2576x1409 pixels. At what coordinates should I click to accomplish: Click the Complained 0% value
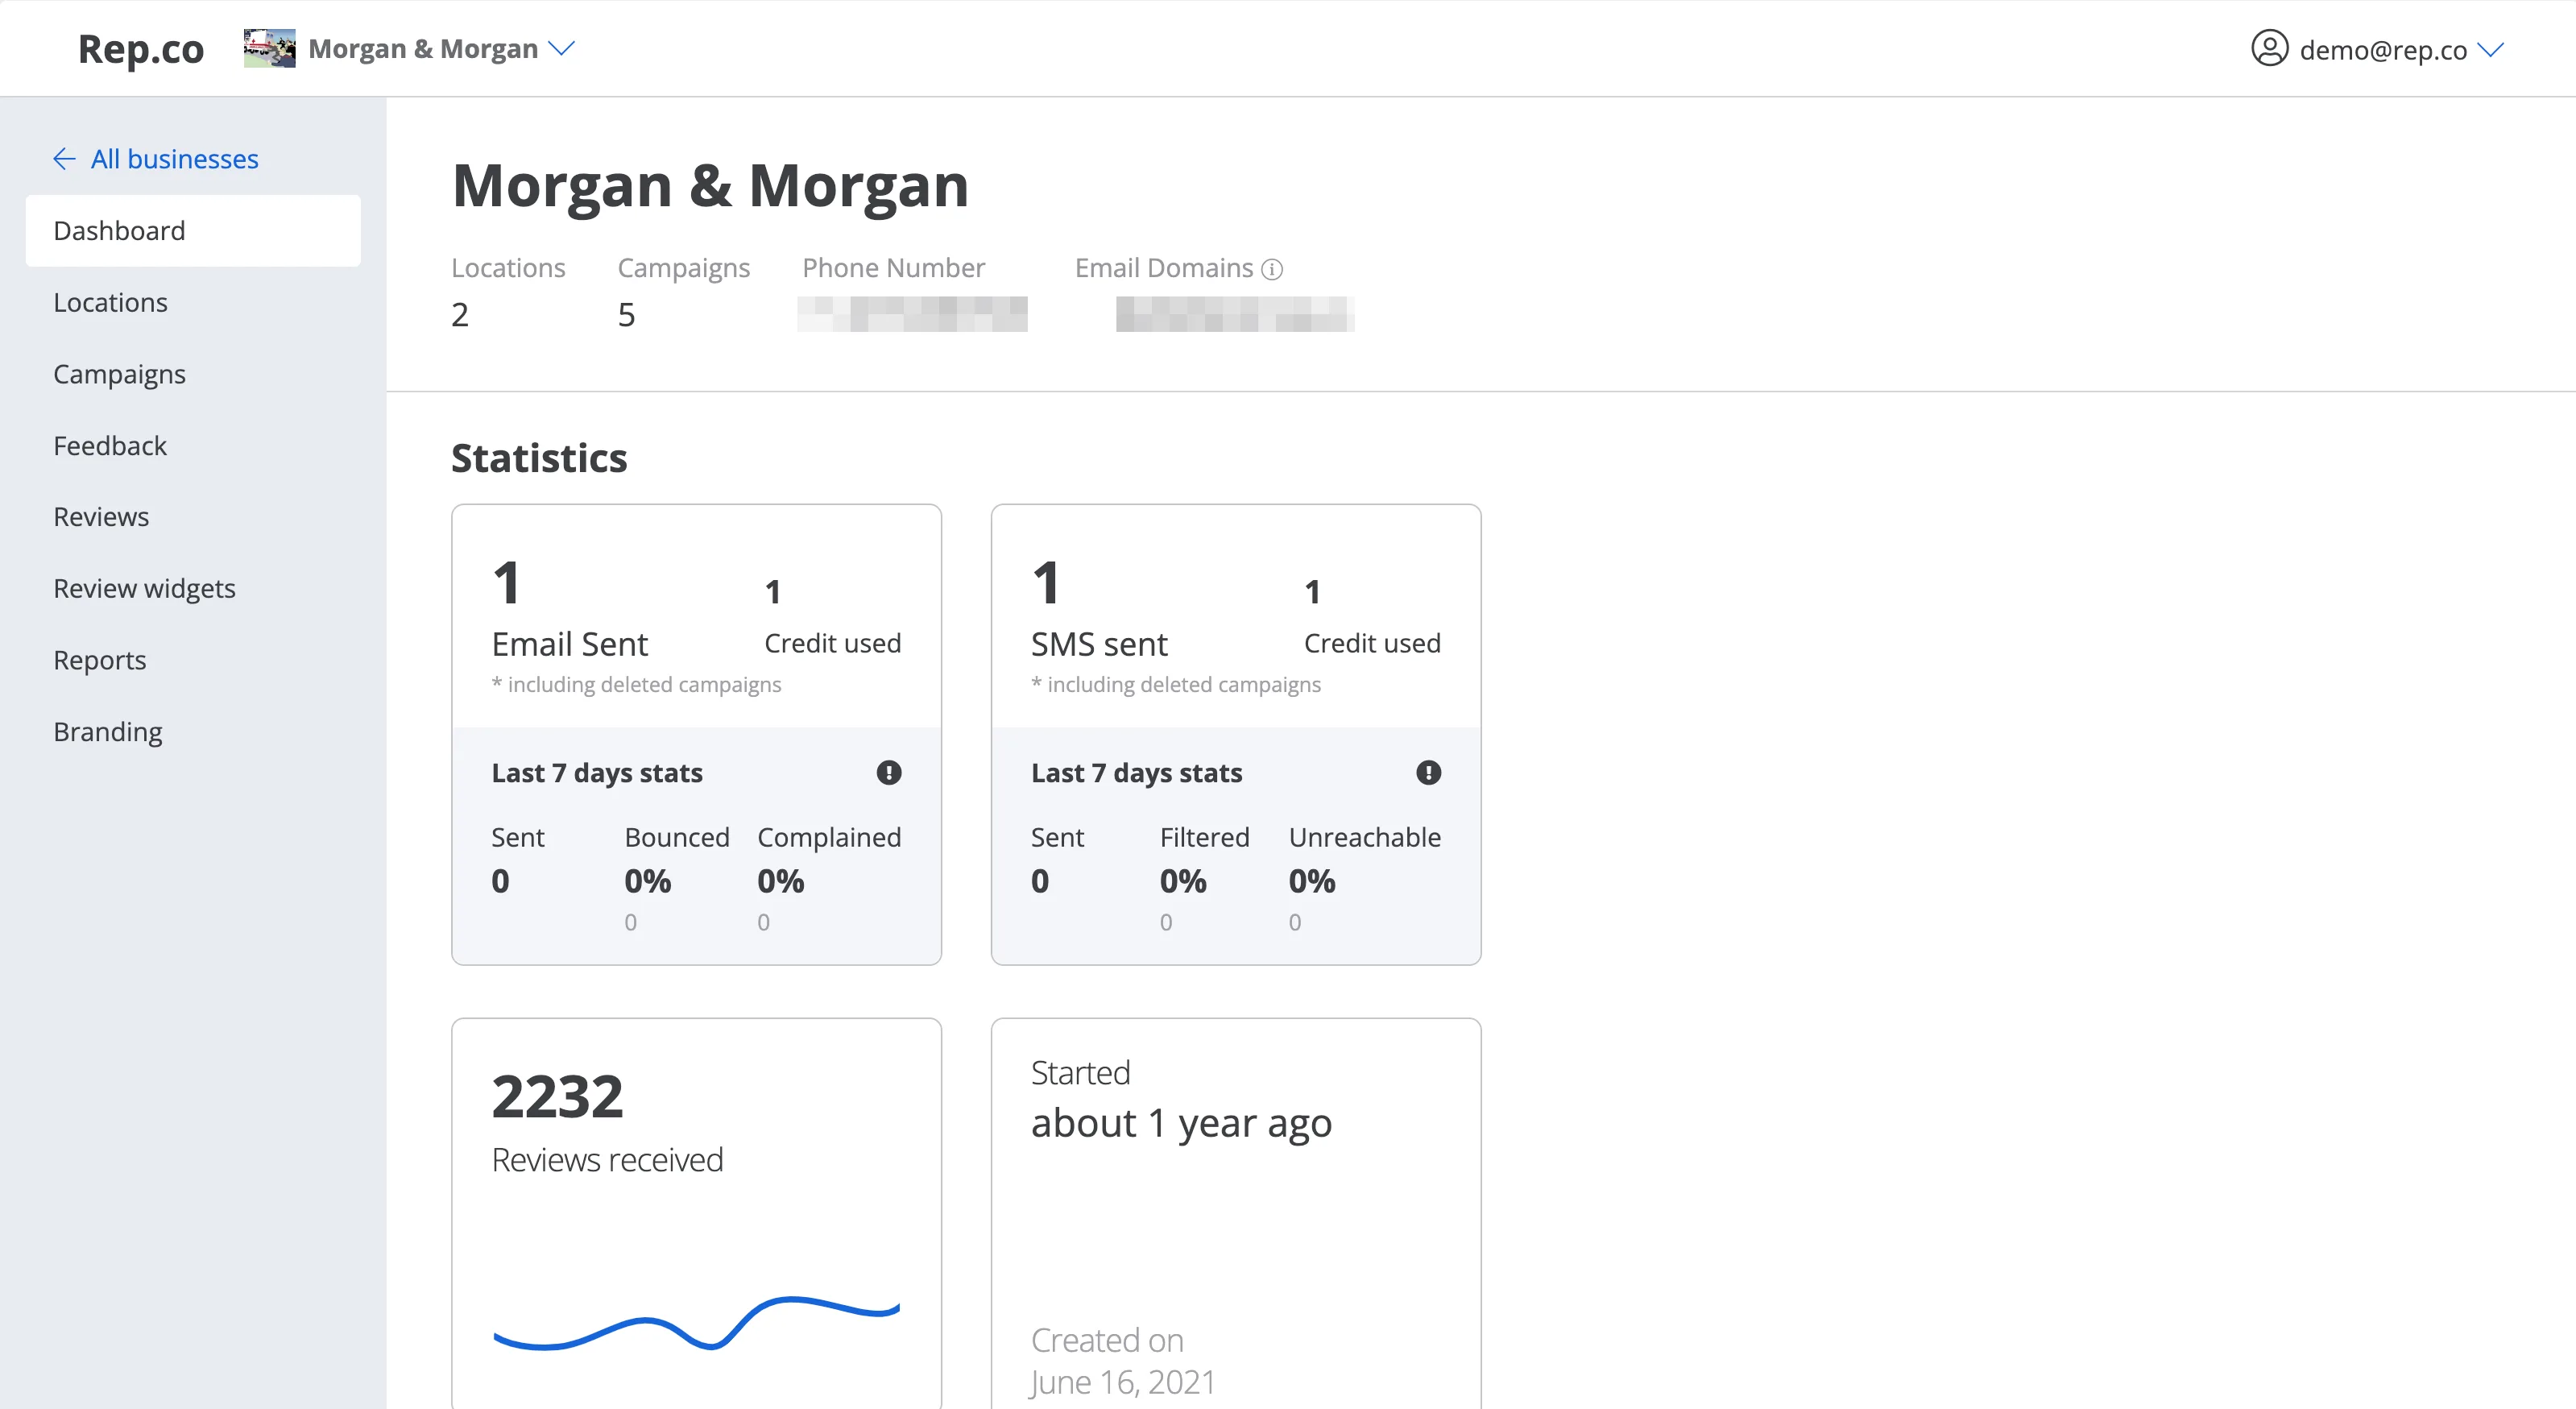click(781, 881)
